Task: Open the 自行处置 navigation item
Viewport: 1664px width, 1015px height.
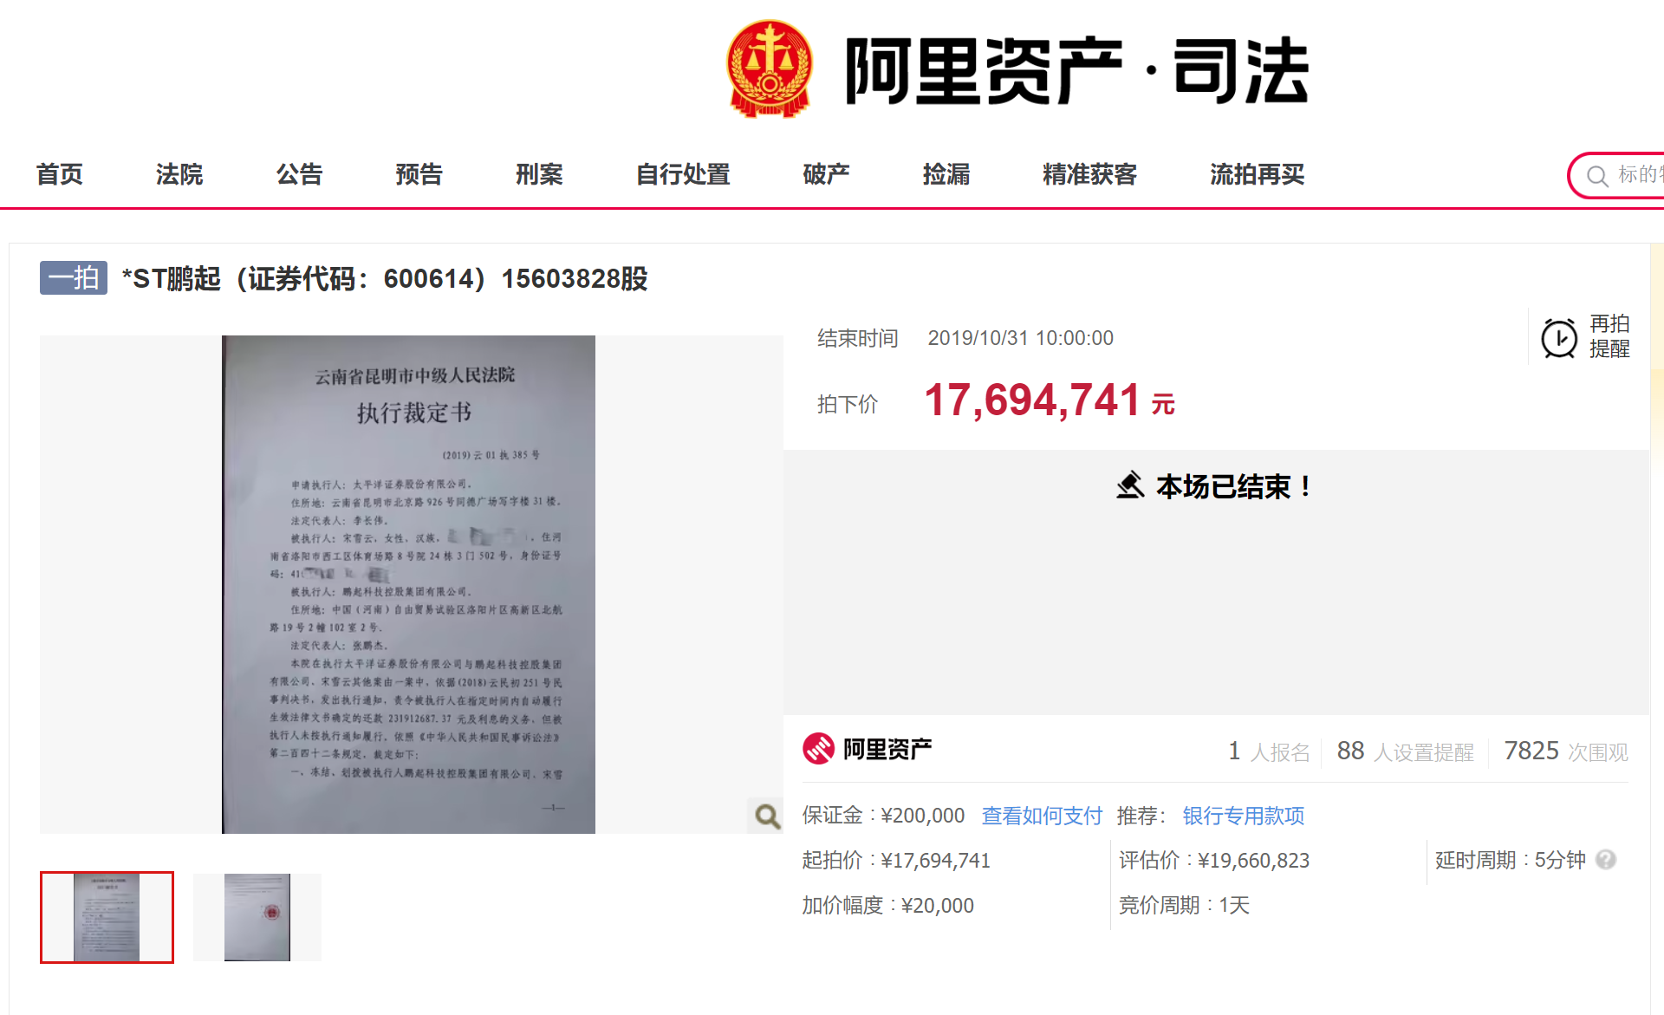Action: coord(683,174)
